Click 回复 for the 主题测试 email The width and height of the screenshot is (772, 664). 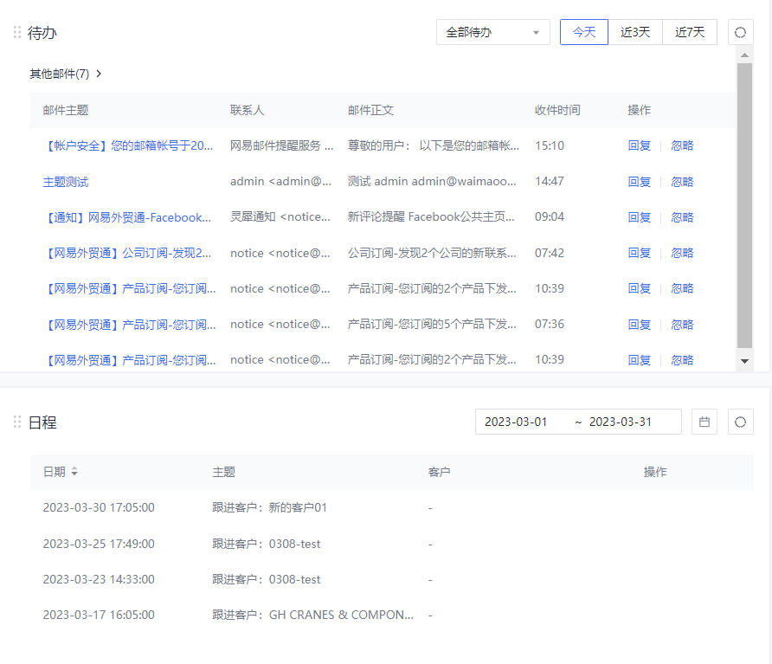[639, 182]
